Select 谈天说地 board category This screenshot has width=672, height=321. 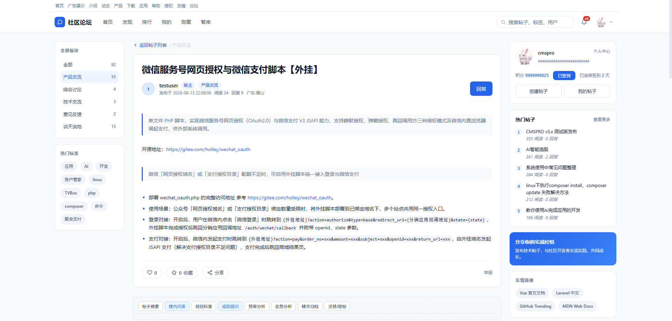pyautogui.click(x=90, y=127)
